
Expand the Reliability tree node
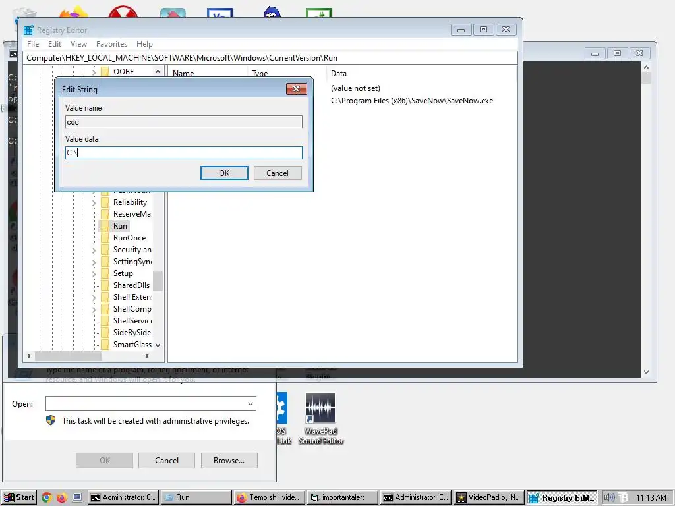click(x=94, y=203)
